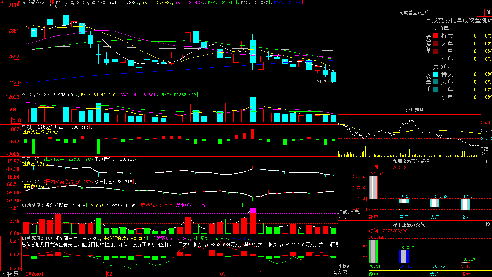Screen dimensions: 492x277
Task: Click the 超赢主力持仓 legend text
Action: [x=35, y=163]
